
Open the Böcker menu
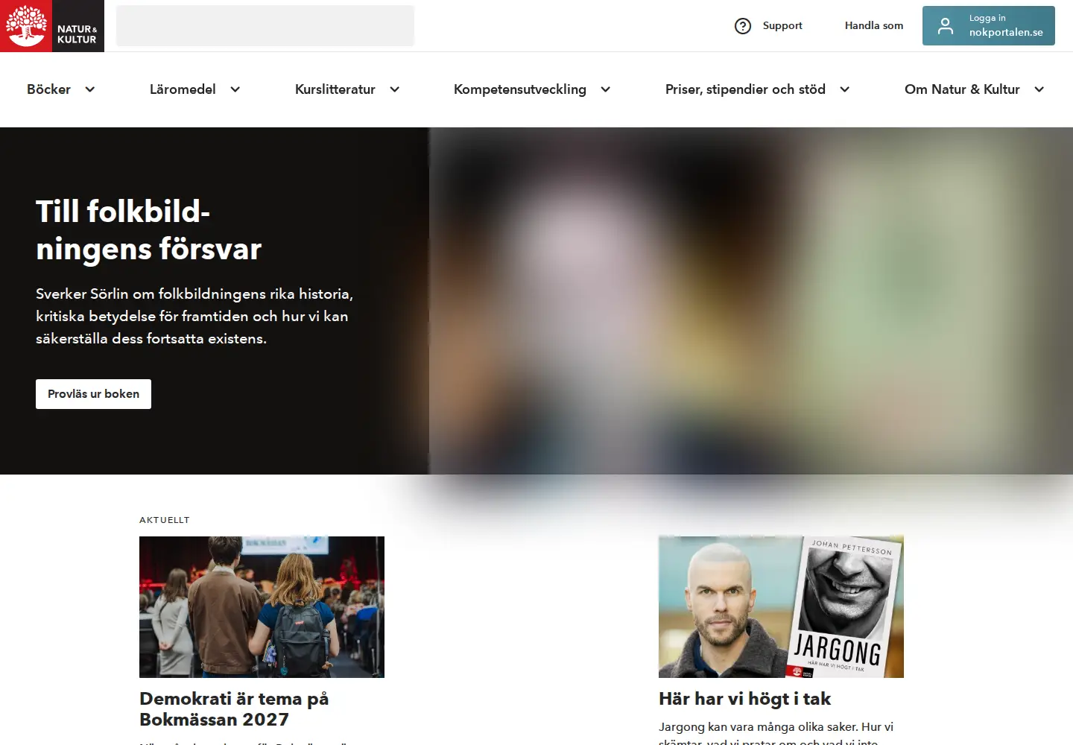49,89
